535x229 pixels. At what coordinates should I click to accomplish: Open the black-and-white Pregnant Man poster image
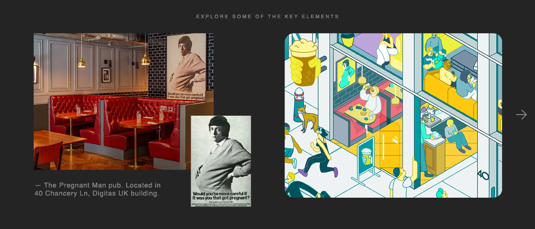pyautogui.click(x=221, y=161)
